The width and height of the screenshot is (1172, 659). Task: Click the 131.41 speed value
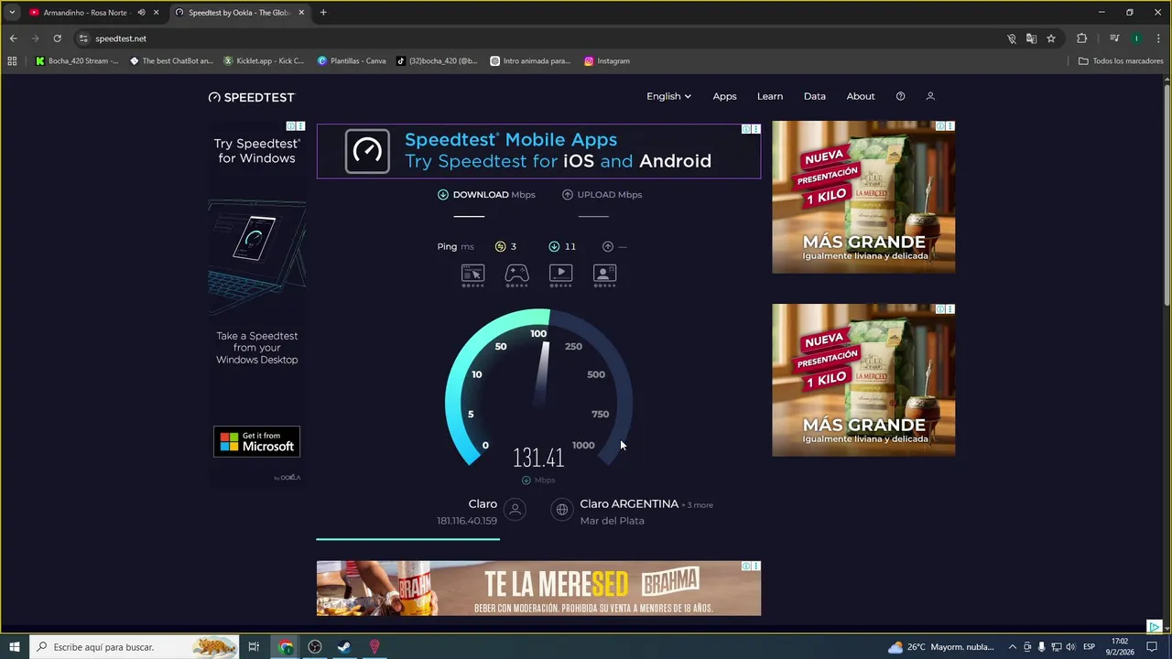(538, 458)
